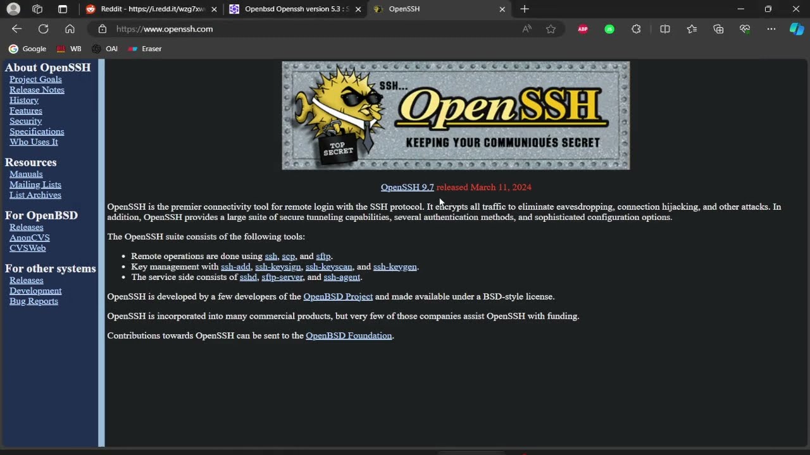Image resolution: width=810 pixels, height=455 pixels.
Task: Open the extensions puzzle icon
Action: [x=636, y=29]
